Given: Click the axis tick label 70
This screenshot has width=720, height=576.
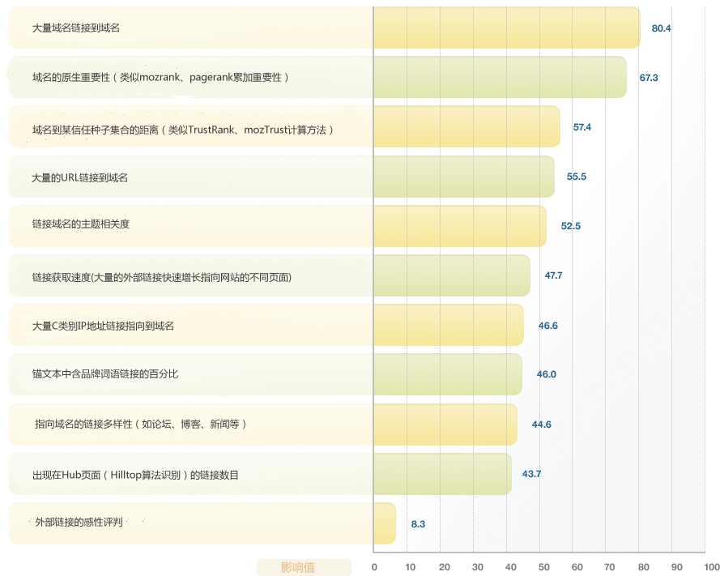Looking at the screenshot, I should pyautogui.click(x=610, y=567).
